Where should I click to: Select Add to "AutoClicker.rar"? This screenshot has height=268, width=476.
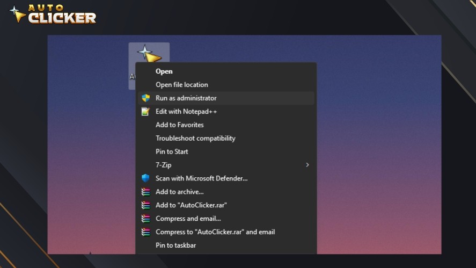point(226,205)
